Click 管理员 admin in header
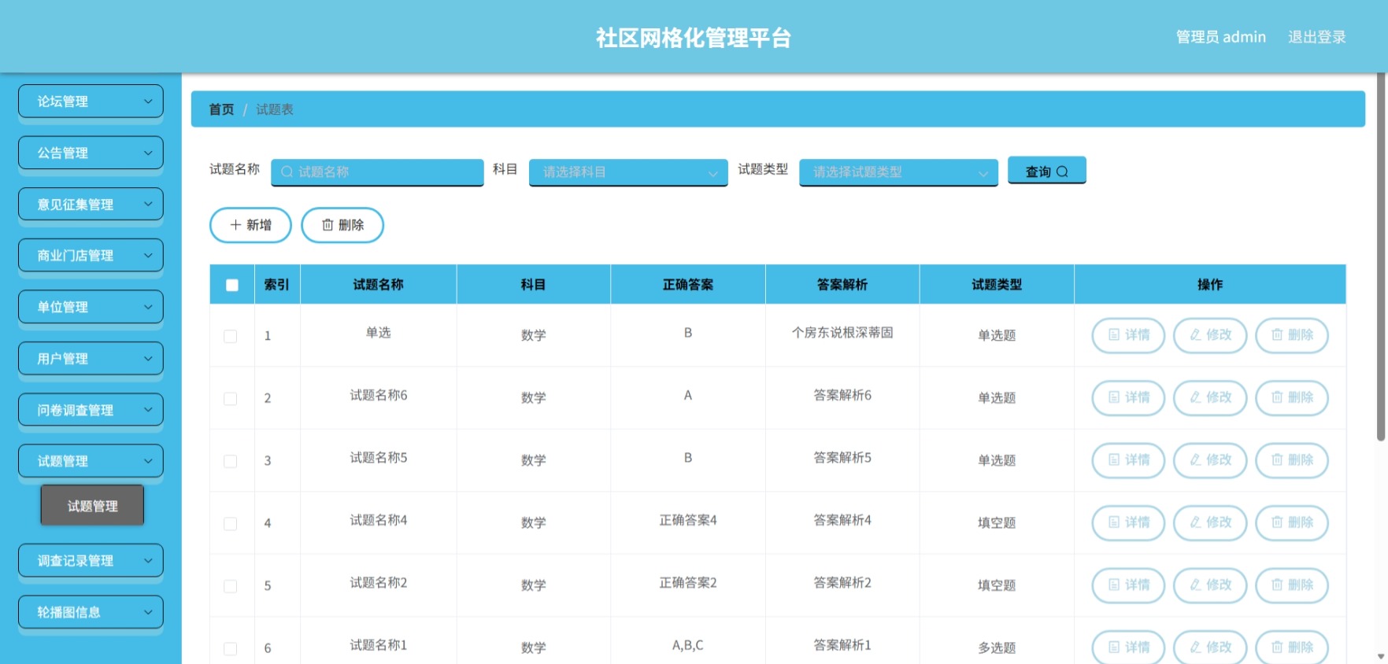 1221,37
